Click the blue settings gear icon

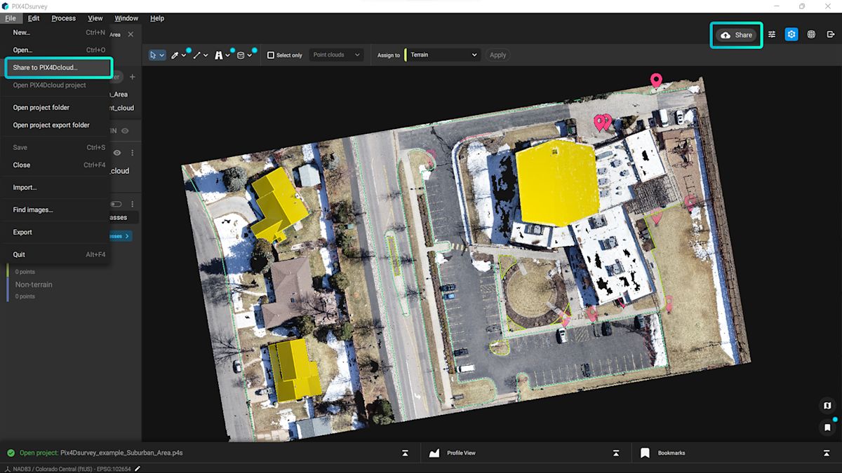pyautogui.click(x=791, y=34)
